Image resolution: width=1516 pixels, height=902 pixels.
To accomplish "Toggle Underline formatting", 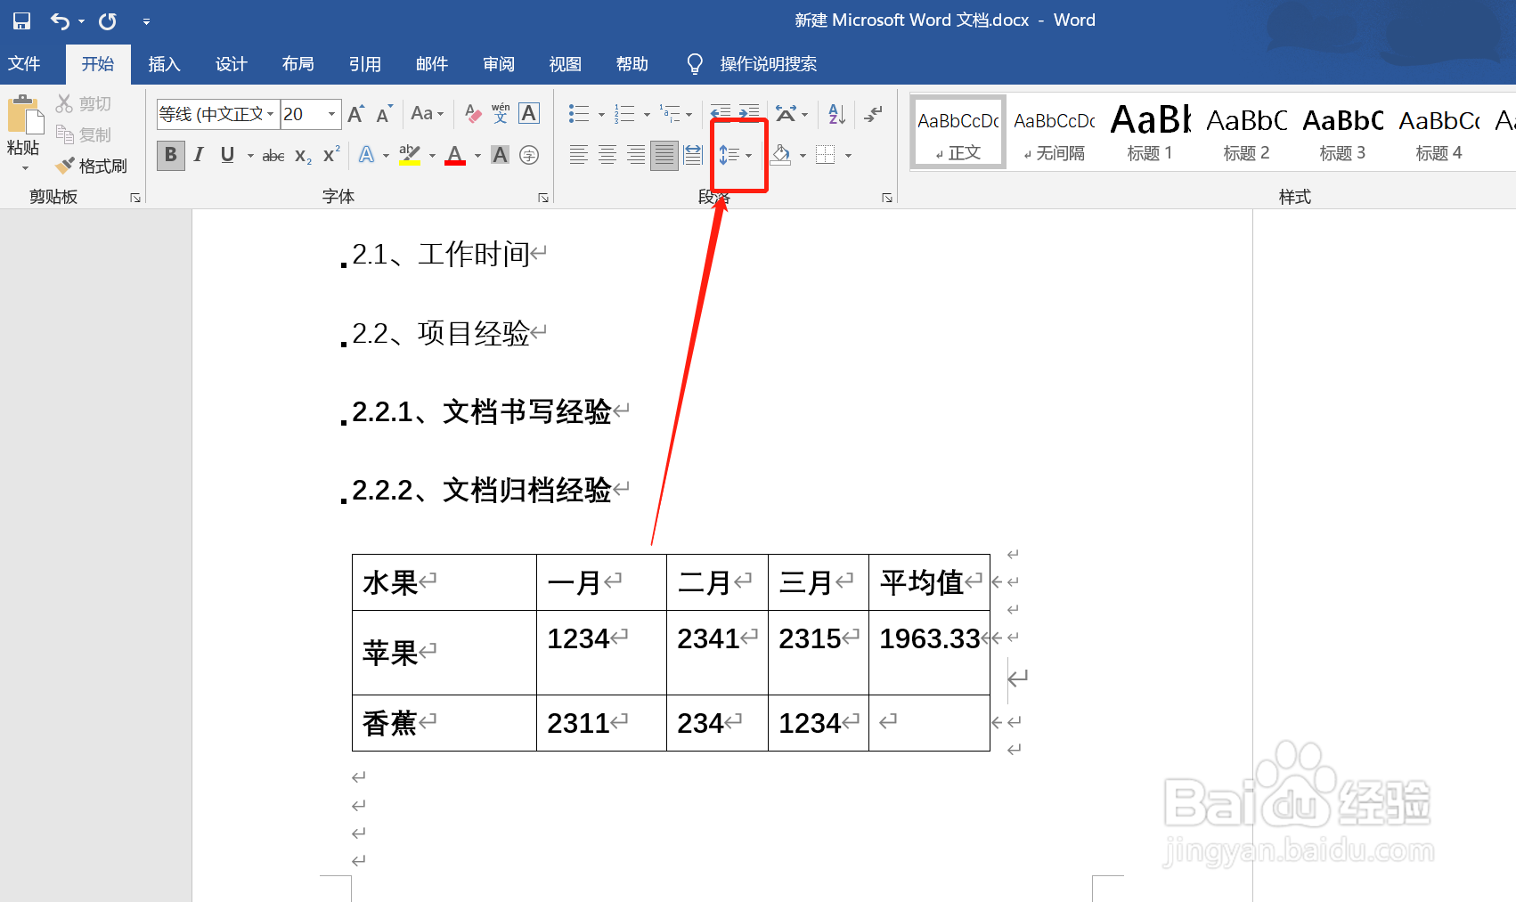I will click(x=227, y=155).
